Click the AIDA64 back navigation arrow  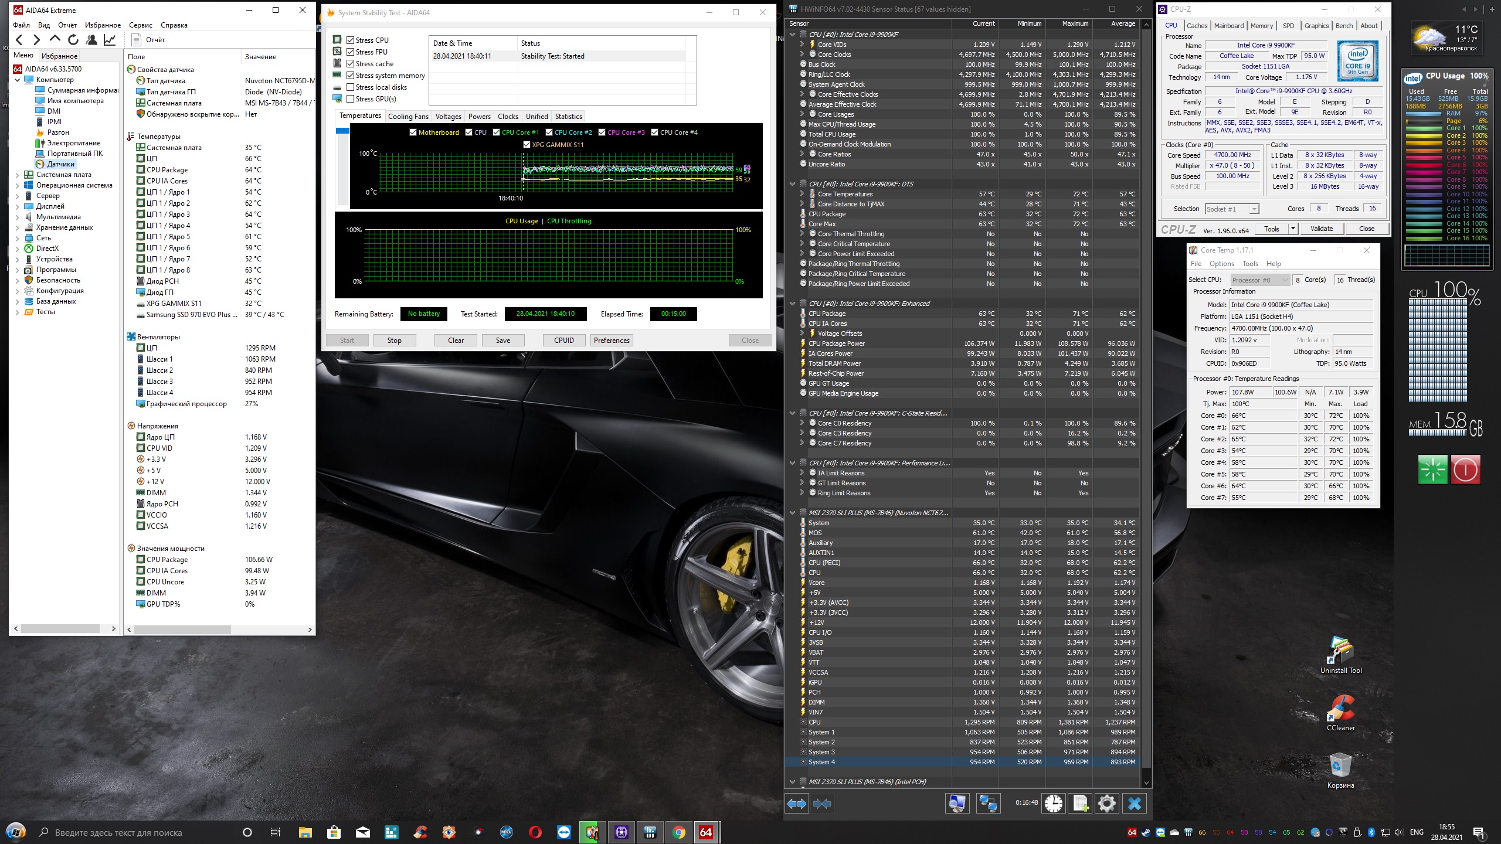19,40
